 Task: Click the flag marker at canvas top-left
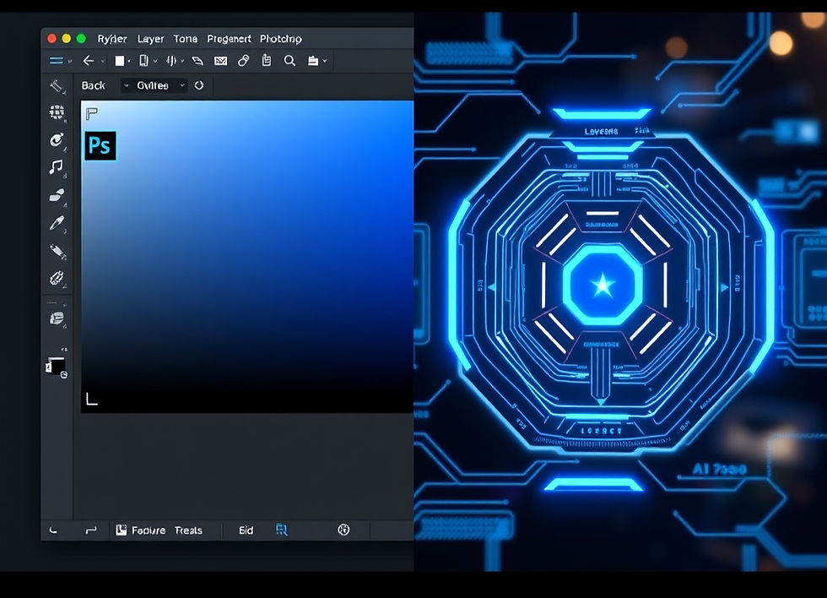point(92,113)
